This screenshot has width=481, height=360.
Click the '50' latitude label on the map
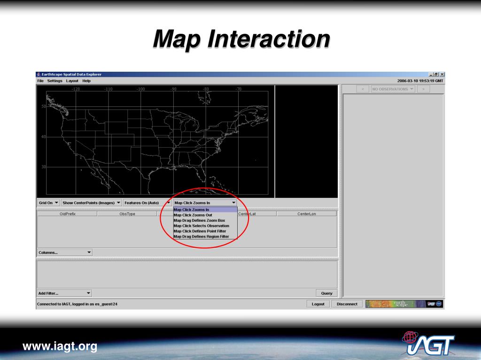click(x=44, y=106)
